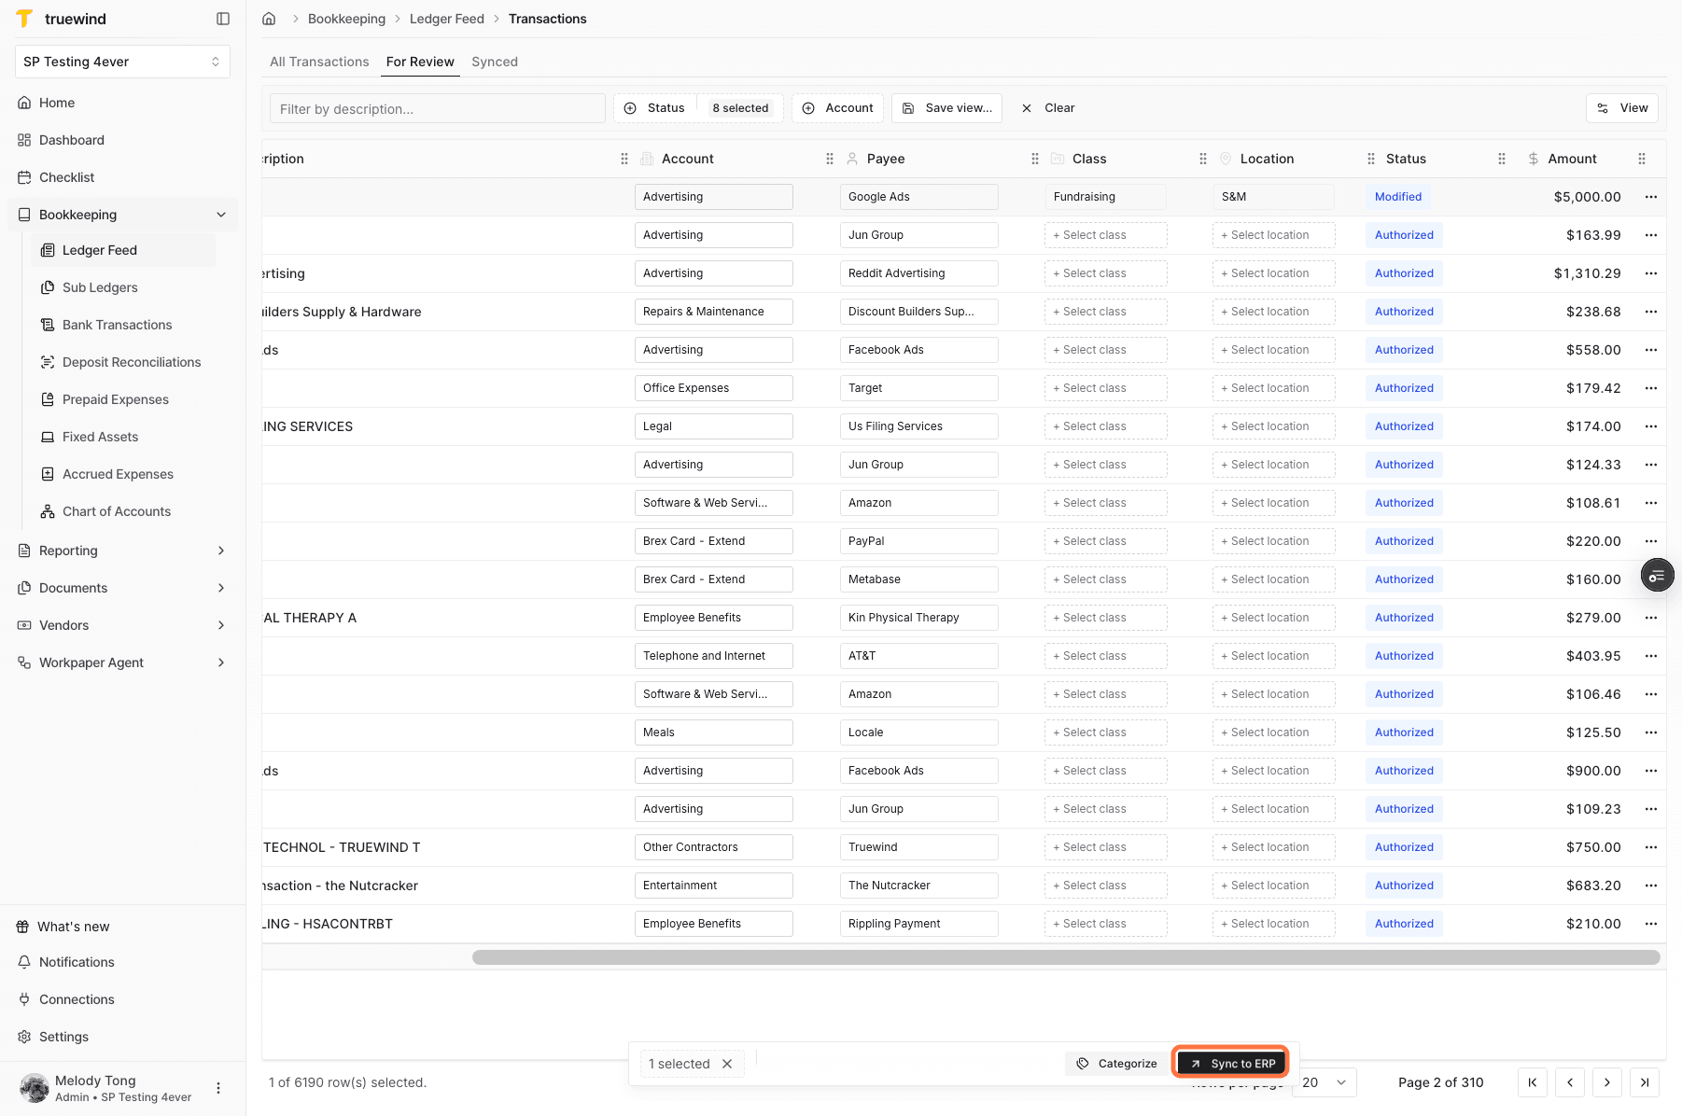Go to home via breadcrumb house icon
Viewport: 1682px width, 1116px height.
pos(269,19)
